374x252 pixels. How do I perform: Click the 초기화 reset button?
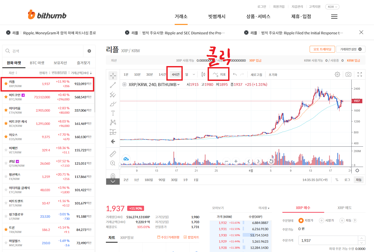273,75
